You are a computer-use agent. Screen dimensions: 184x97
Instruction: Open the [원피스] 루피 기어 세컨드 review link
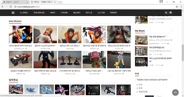point(70,46)
